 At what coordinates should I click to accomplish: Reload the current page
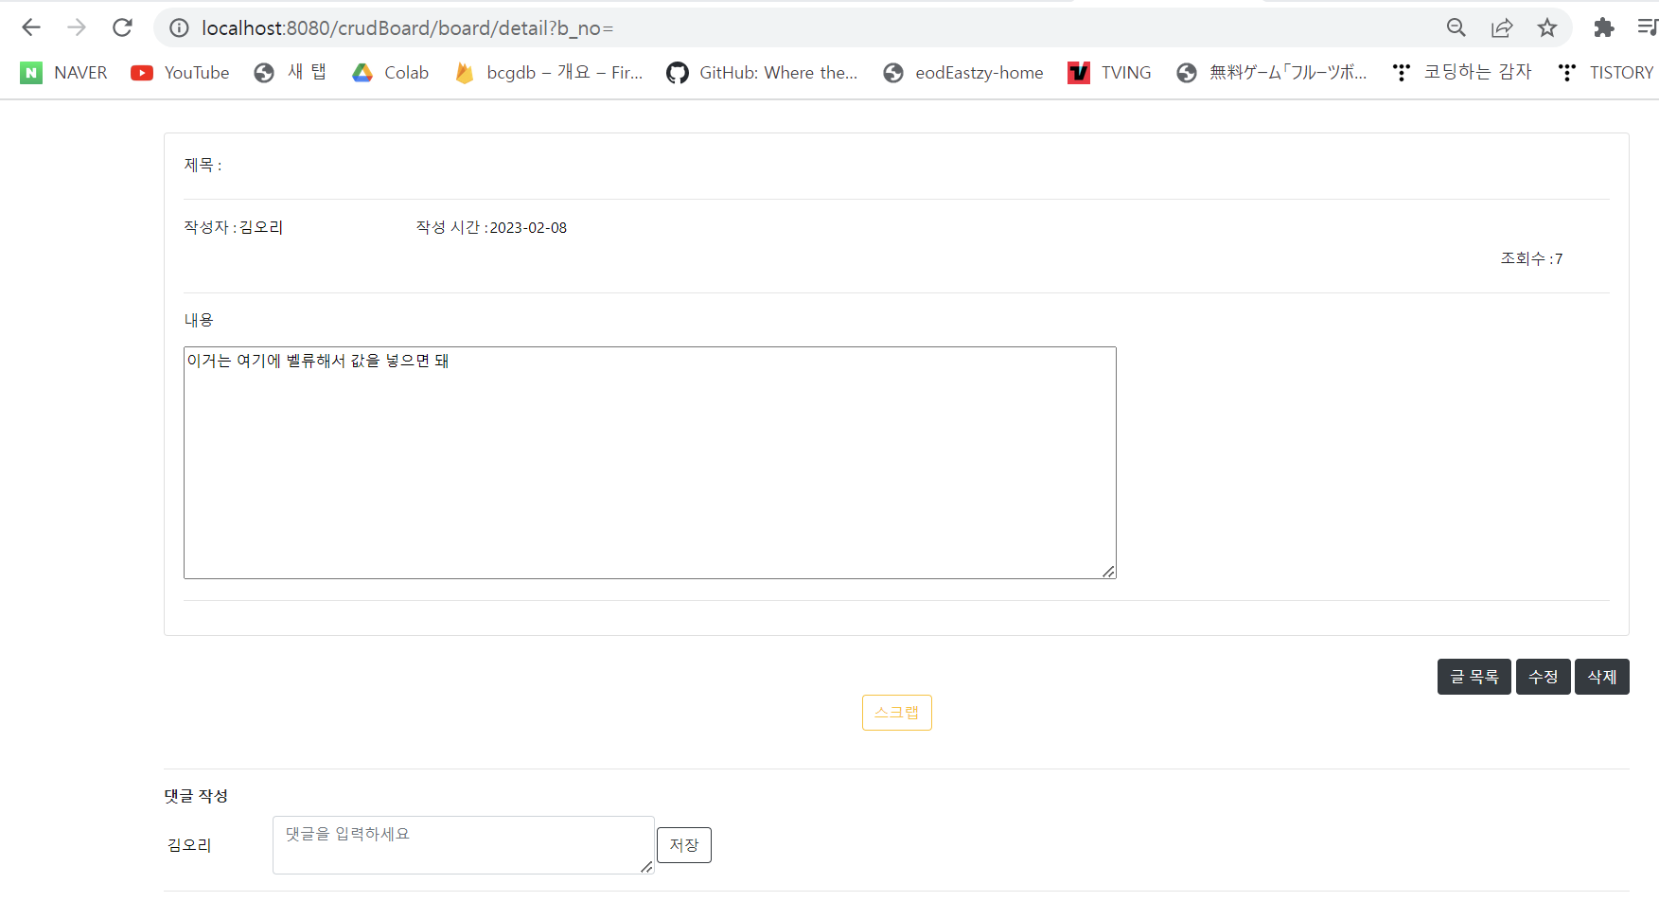point(122,27)
